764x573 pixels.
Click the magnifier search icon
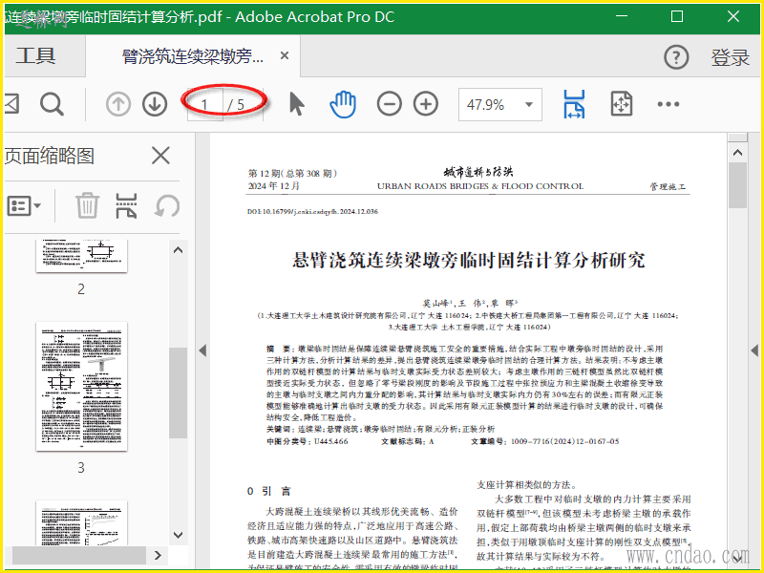pos(52,104)
